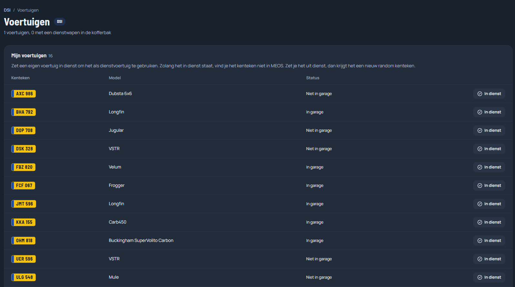Viewport: 515px width, 287px height.
Task: Select license plate DSK 328
Action: 24,149
